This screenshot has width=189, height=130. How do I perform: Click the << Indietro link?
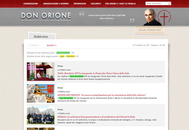tap(34, 45)
